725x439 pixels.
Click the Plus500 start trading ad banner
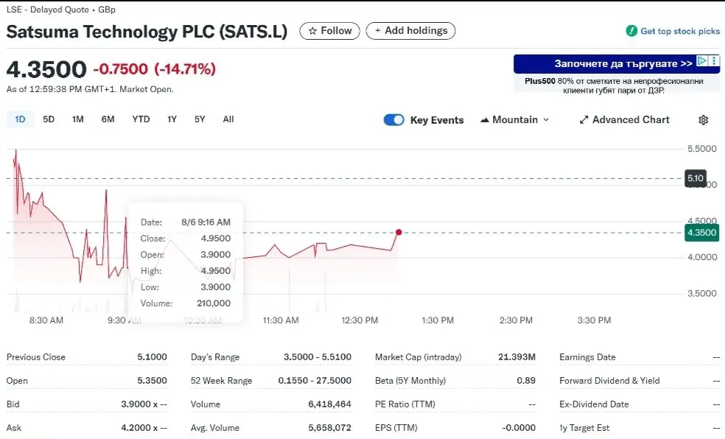click(617, 64)
